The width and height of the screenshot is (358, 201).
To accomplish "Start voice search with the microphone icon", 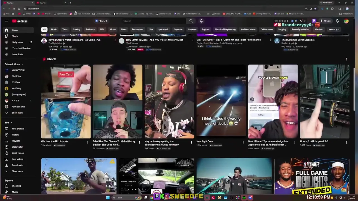I will click(201, 21).
